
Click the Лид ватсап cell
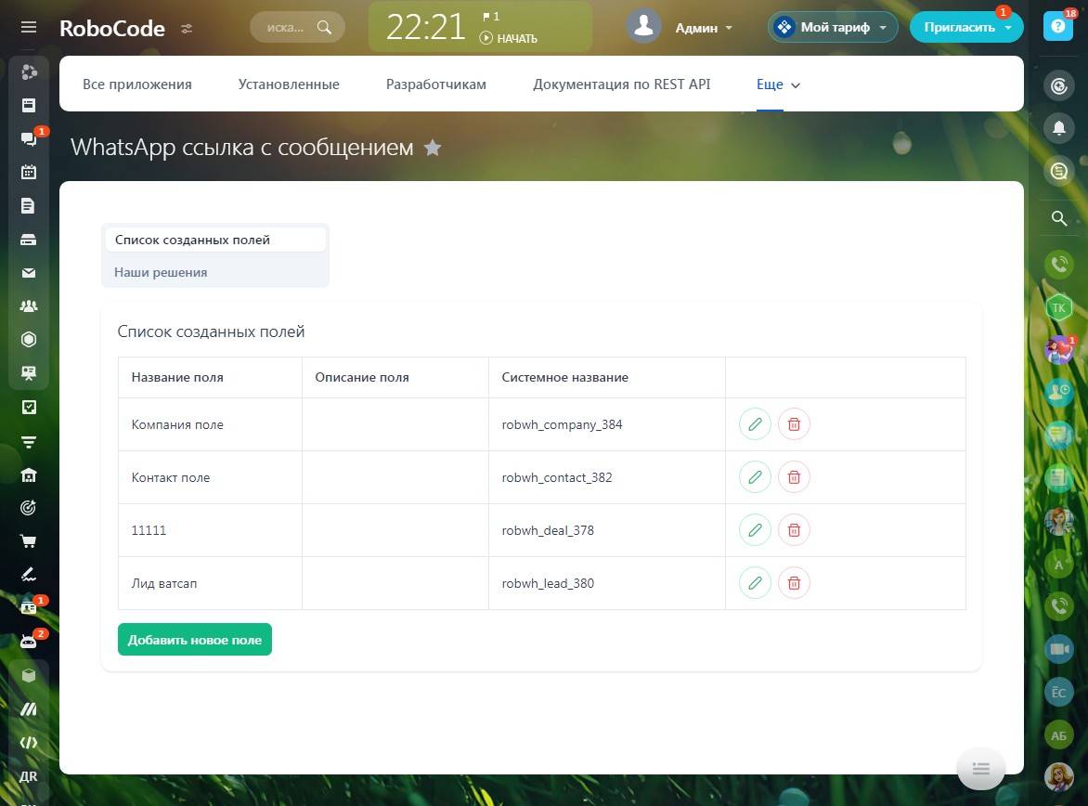click(210, 583)
